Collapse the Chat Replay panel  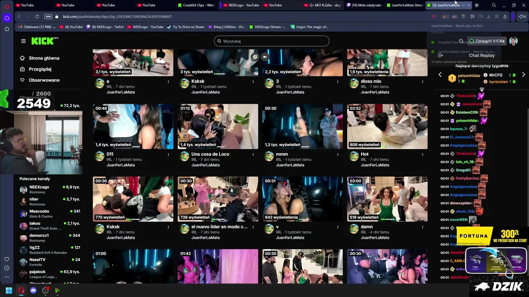click(x=441, y=55)
